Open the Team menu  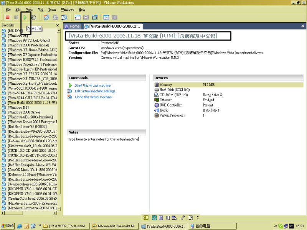coord(52,10)
